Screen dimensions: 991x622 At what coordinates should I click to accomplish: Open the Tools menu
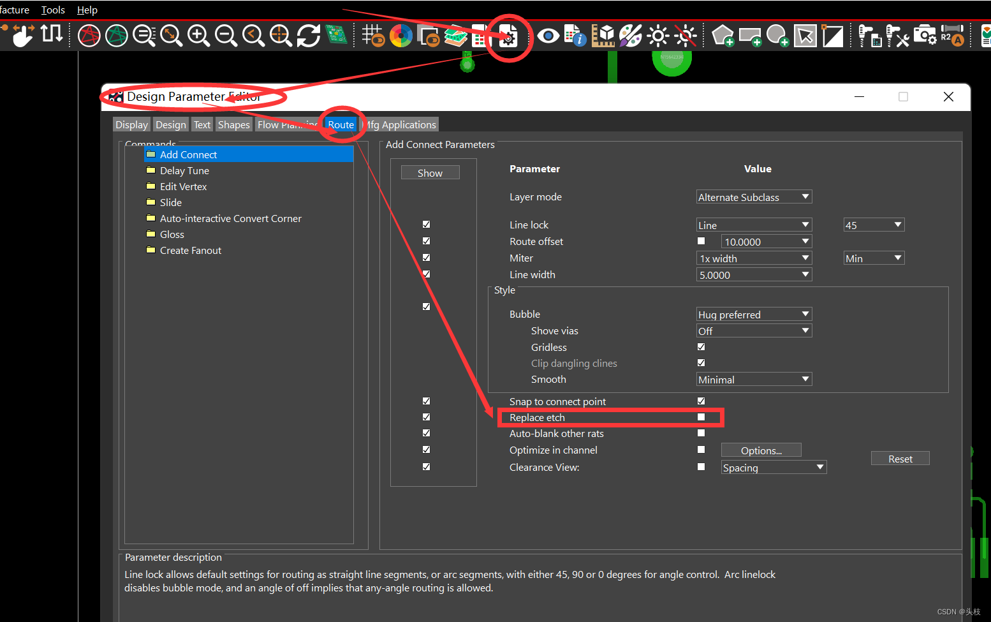tap(53, 10)
